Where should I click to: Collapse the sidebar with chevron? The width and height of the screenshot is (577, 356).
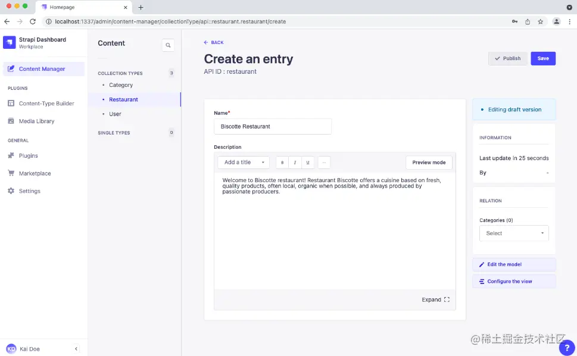[76, 349]
